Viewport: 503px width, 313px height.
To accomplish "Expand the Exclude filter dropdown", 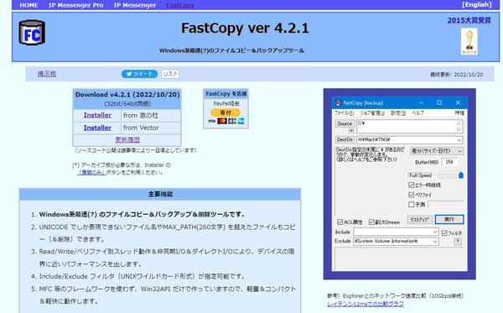I will 435,242.
